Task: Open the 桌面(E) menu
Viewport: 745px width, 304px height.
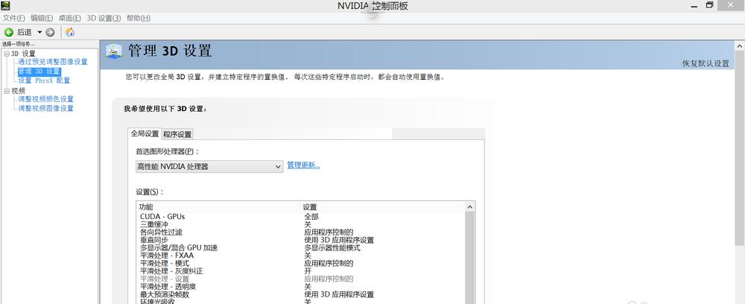Action: 69,18
